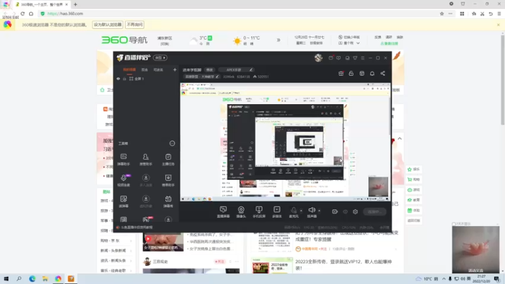Open the 读弹幕 read-danmaku tool

point(123,201)
